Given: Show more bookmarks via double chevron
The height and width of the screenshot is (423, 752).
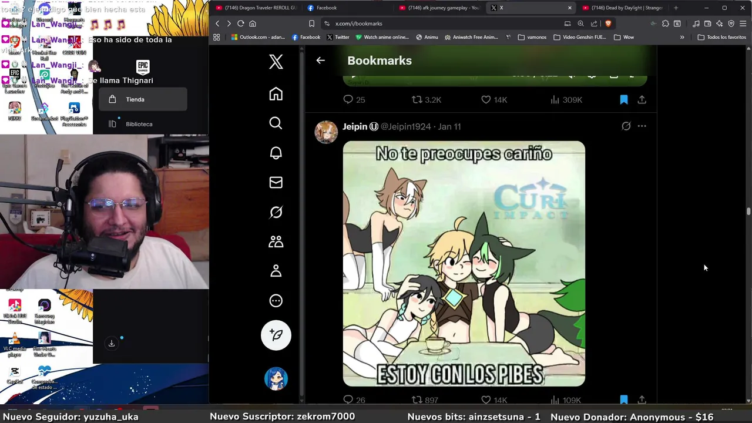Looking at the screenshot, I should (682, 37).
